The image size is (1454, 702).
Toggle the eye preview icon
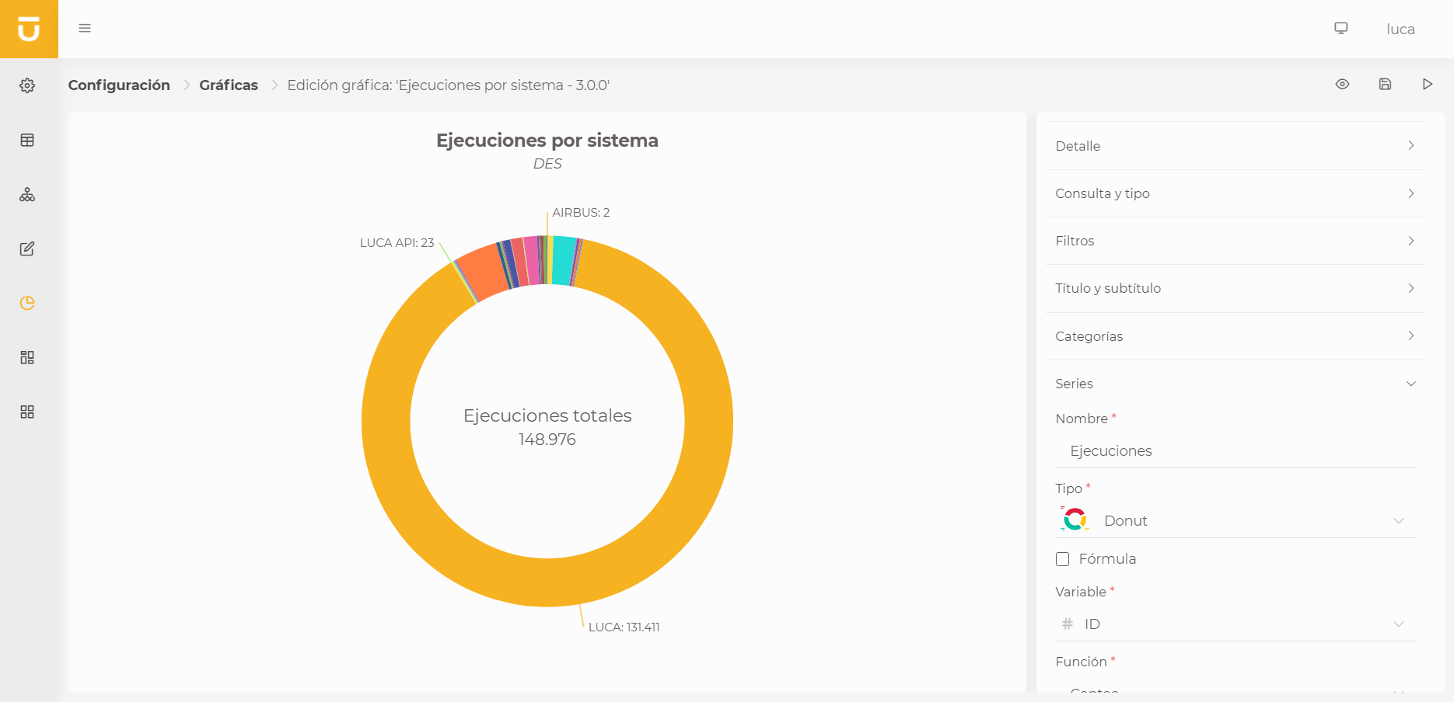(x=1342, y=84)
